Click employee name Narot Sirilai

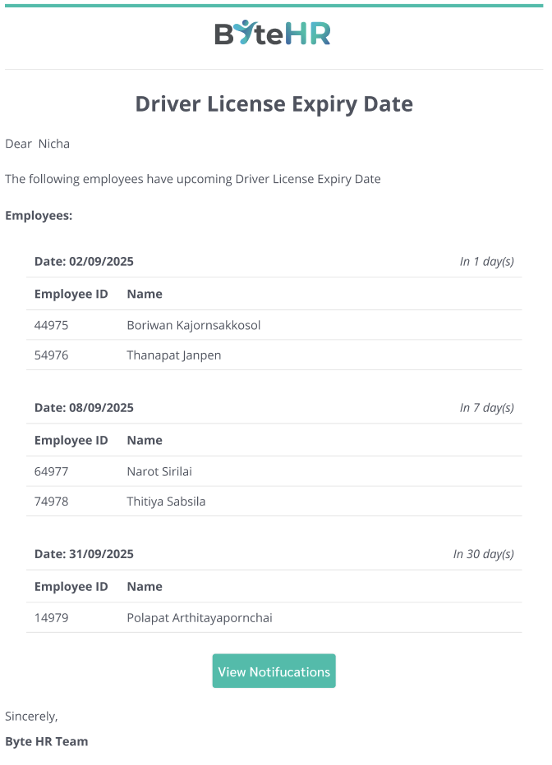click(x=159, y=471)
